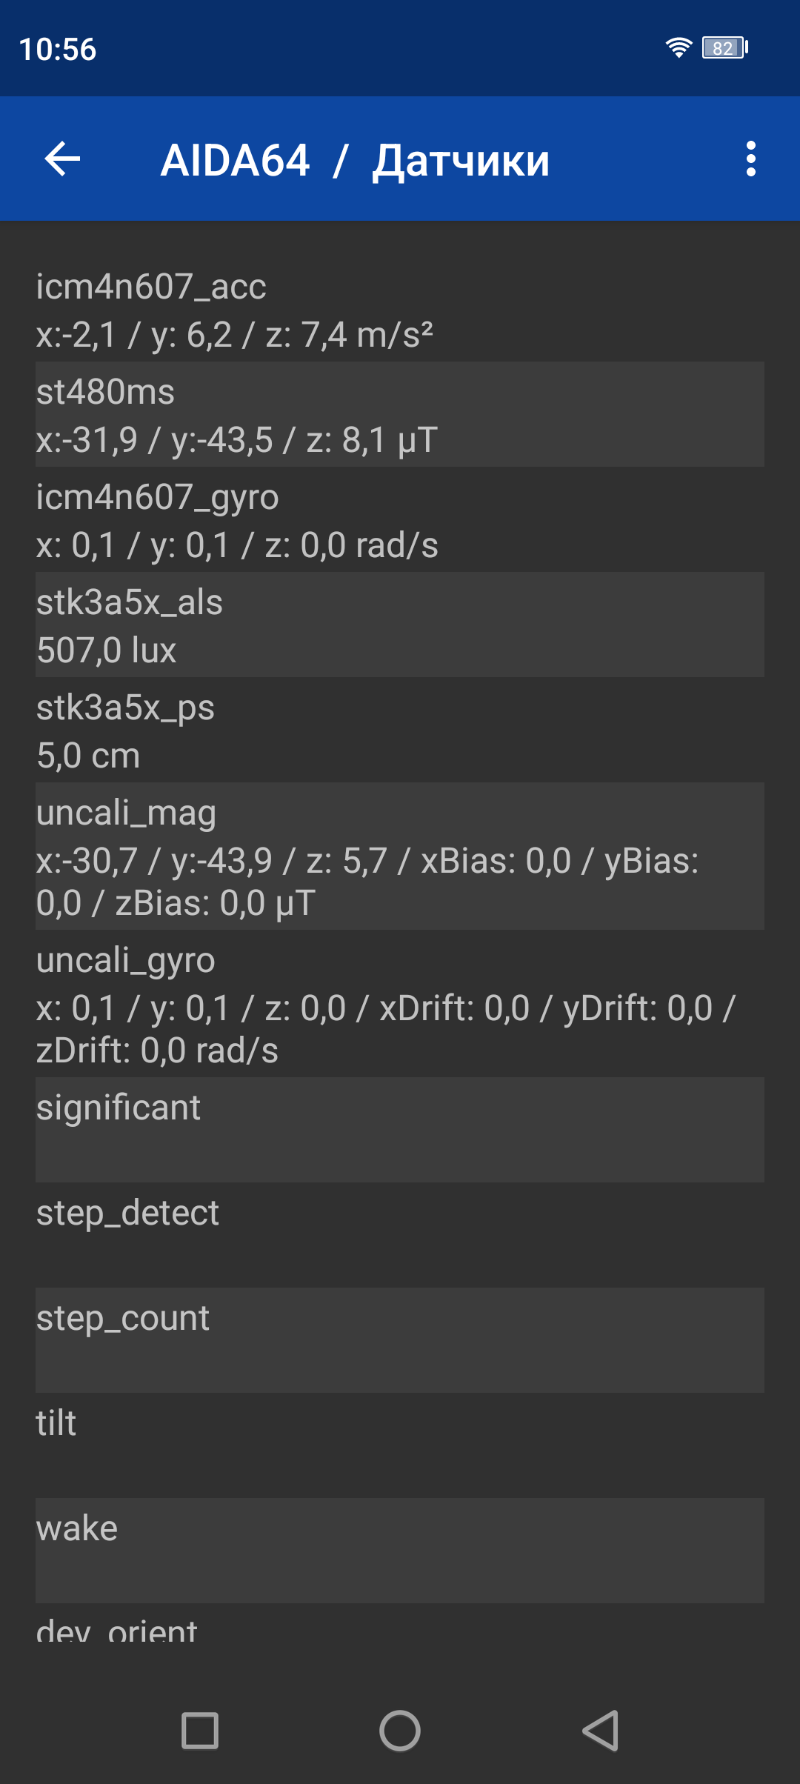Select the stk3a5x_als light sensor row
This screenshot has width=800, height=1784.
pos(400,625)
